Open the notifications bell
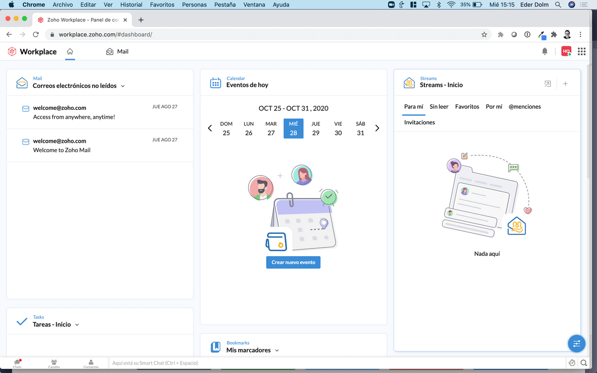This screenshot has height=373, width=597. [x=545, y=51]
